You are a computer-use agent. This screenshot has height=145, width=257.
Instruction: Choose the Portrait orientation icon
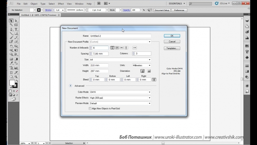click(x=142, y=71)
